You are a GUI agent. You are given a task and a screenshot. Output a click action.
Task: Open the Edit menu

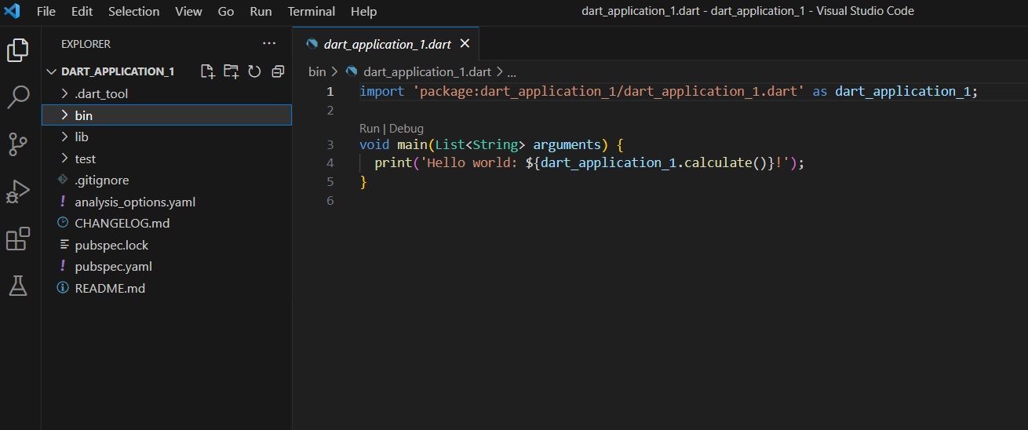82,11
